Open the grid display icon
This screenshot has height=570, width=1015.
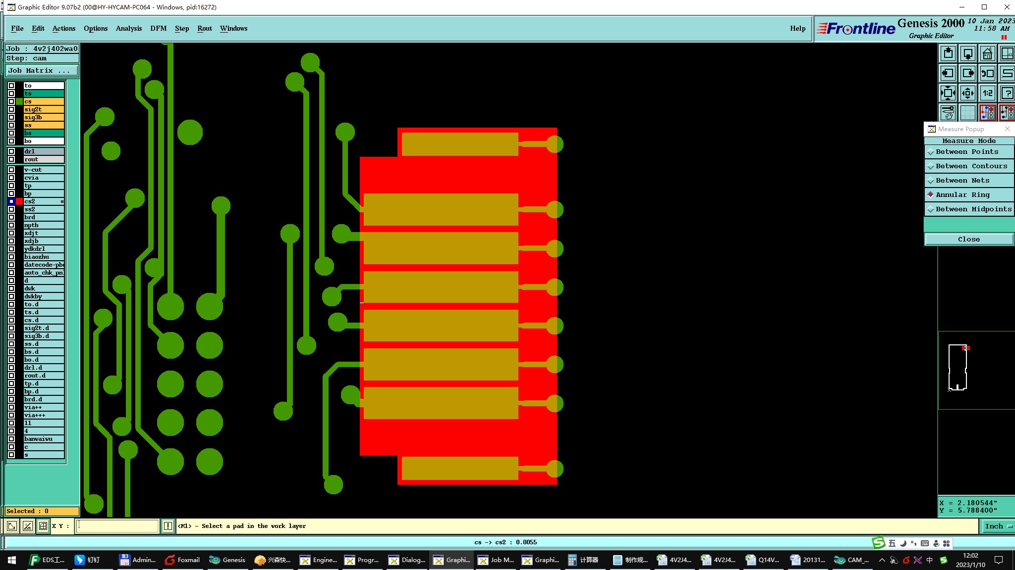click(967, 113)
